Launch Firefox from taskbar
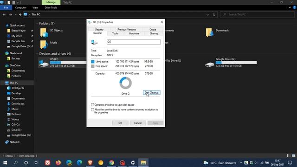This screenshot has width=297, height=167. pyautogui.click(x=58, y=162)
